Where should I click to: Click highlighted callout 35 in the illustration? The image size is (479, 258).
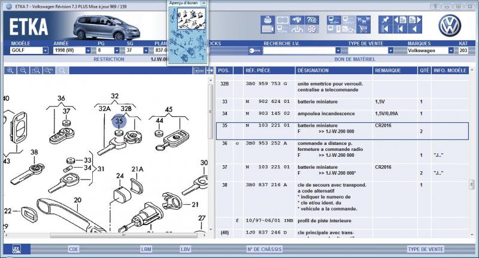pyautogui.click(x=119, y=121)
